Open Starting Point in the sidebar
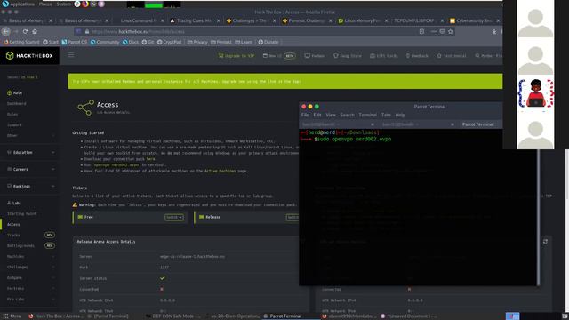 pyautogui.click(x=21, y=213)
